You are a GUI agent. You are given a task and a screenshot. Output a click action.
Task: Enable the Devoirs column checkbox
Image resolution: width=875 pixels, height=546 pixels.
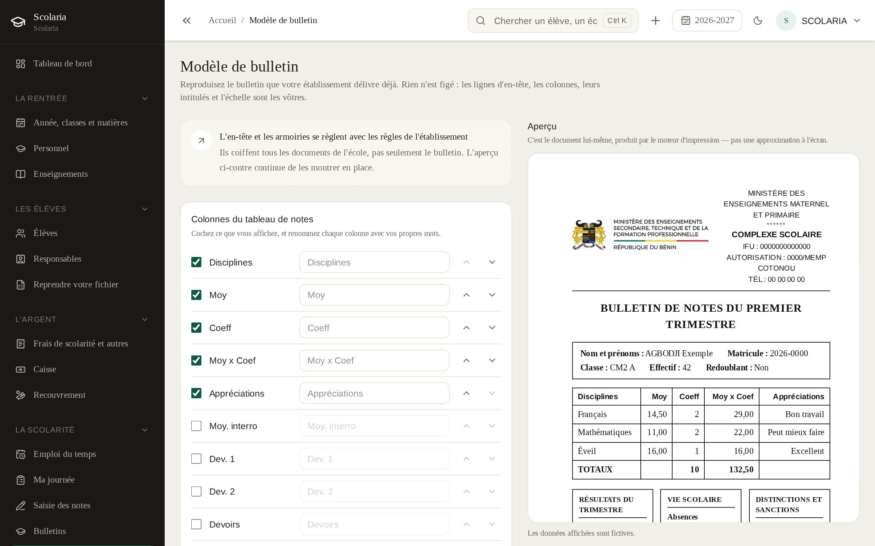click(196, 524)
